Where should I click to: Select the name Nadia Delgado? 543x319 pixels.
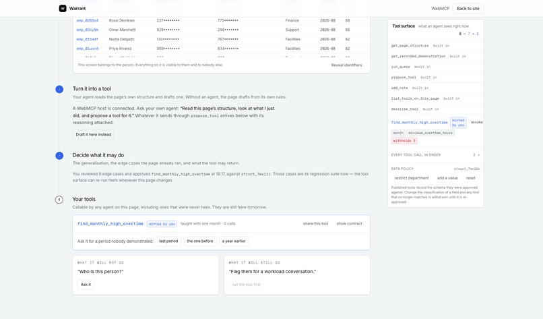[121, 39]
